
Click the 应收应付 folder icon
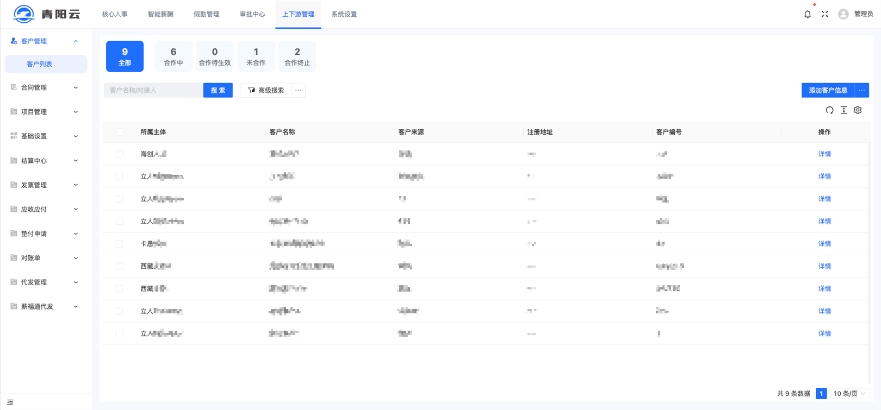coord(14,209)
